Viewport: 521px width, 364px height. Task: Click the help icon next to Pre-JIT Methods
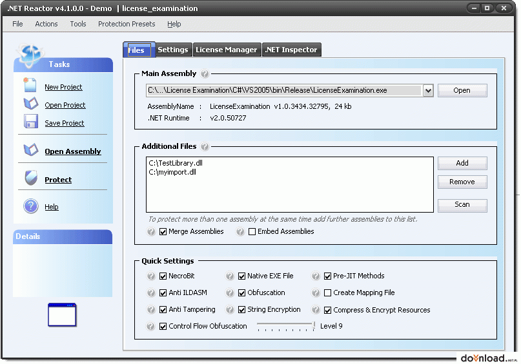point(316,276)
